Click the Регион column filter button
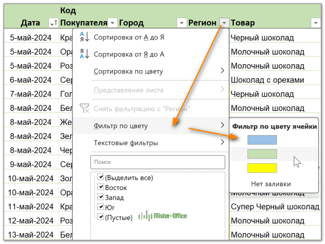Viewport: 325px width, 244px height. [223, 23]
